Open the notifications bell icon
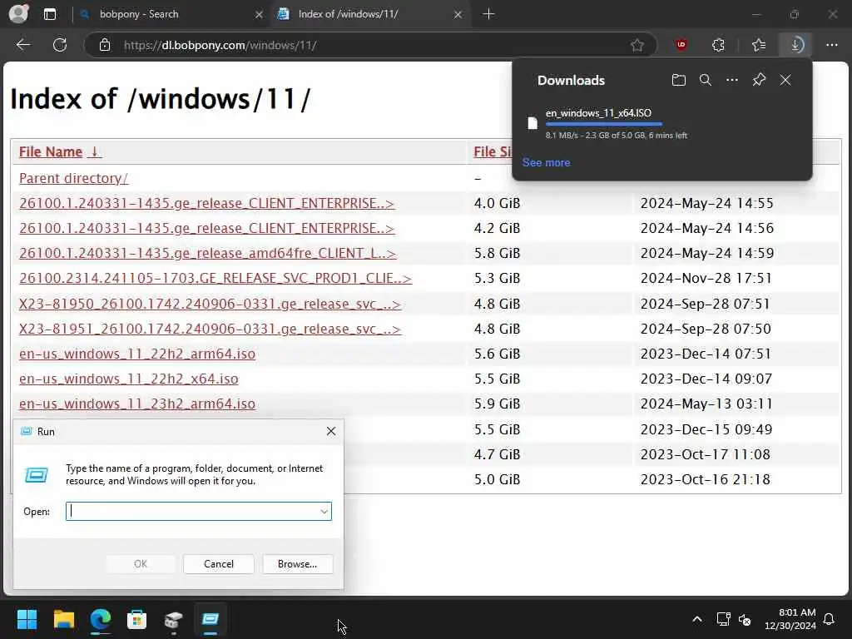This screenshot has height=639, width=852. point(830,619)
